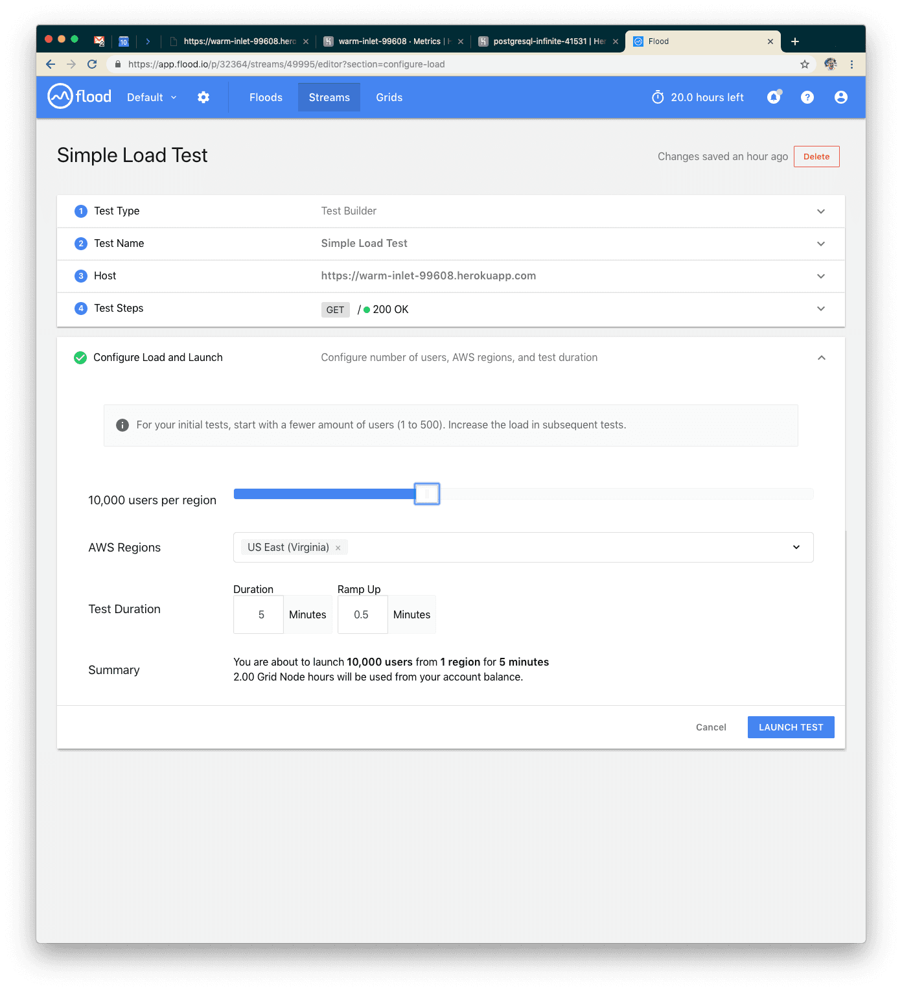
Task: Remove US East (Virginia) region tag
Action: [x=338, y=548]
